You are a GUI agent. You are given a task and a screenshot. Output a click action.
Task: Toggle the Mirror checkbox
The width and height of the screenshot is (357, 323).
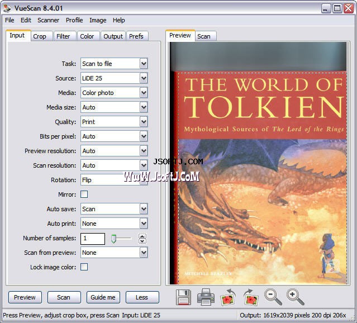pos(84,194)
